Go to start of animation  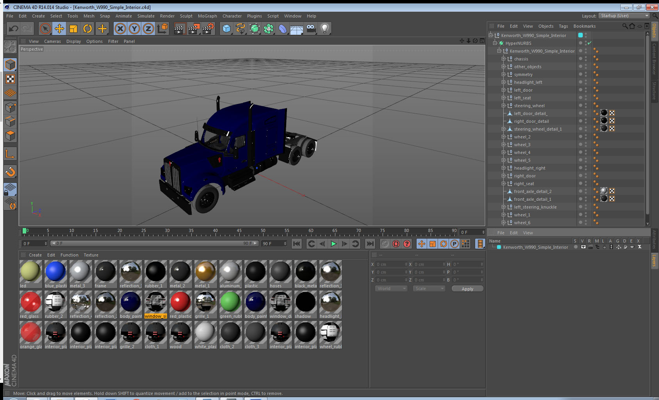pos(297,244)
